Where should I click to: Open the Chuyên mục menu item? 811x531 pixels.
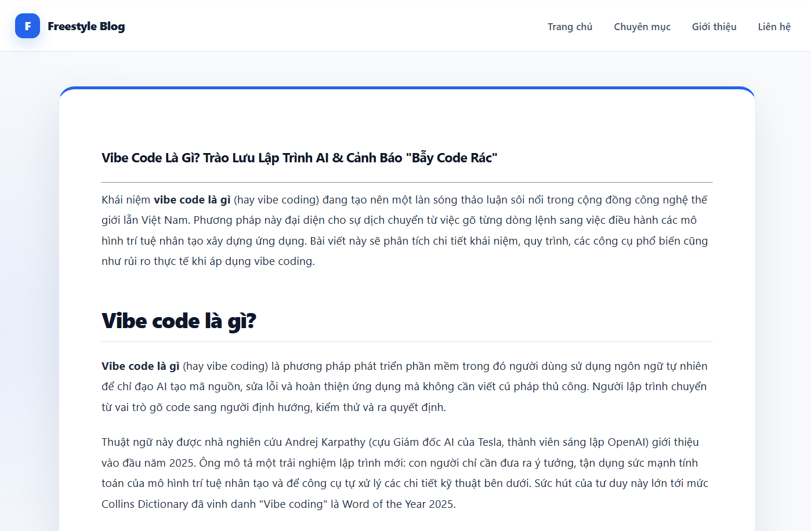pos(642,27)
